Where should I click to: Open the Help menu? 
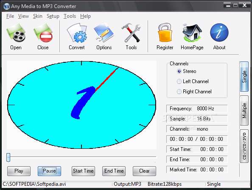85,16
